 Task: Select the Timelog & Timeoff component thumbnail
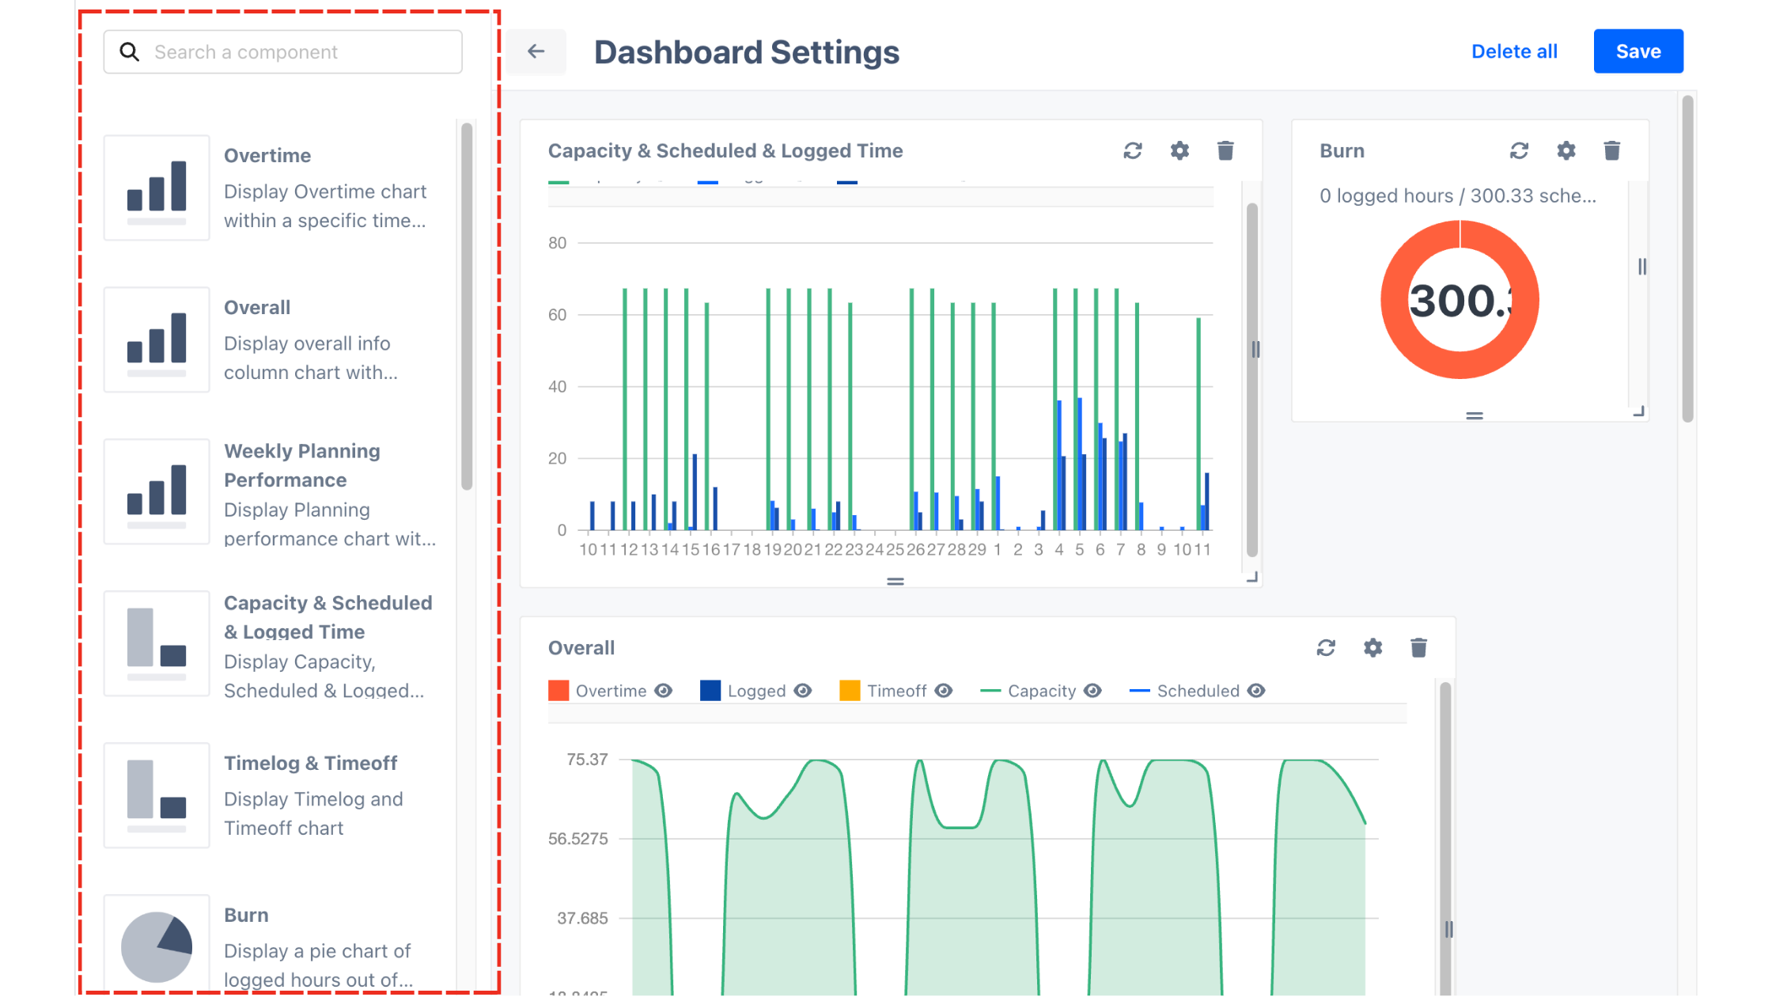click(x=157, y=794)
